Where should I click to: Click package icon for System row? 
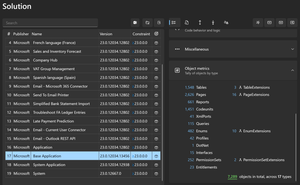(x=156, y=174)
